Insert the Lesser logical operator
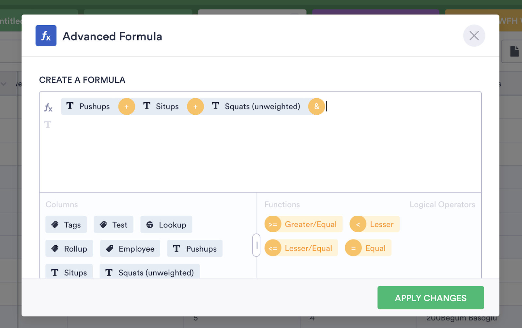 tap(375, 224)
